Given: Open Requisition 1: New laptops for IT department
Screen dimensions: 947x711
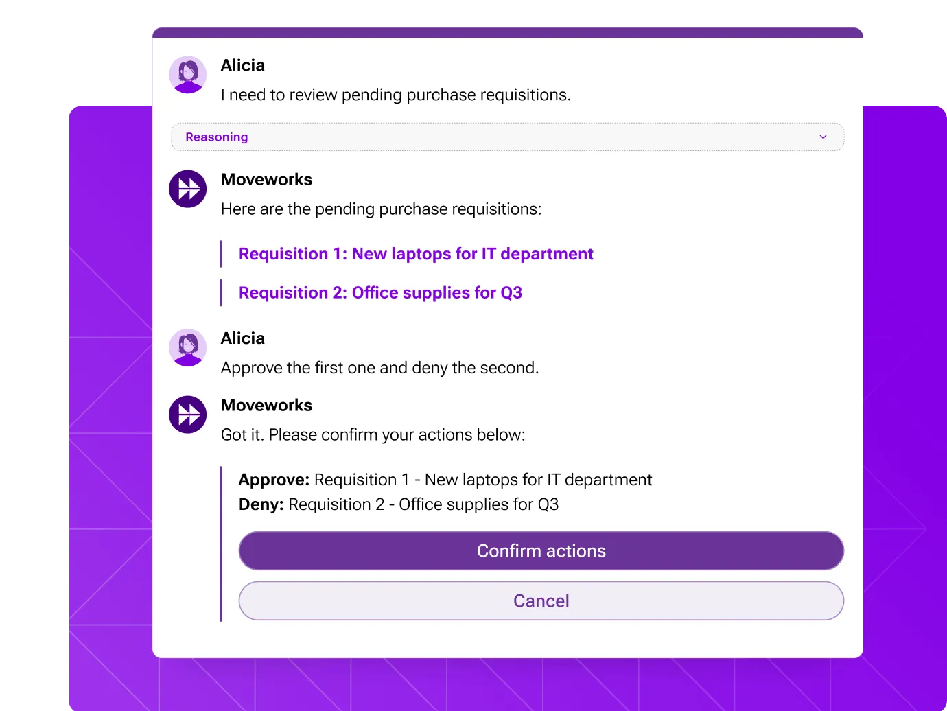Looking at the screenshot, I should pyautogui.click(x=416, y=254).
